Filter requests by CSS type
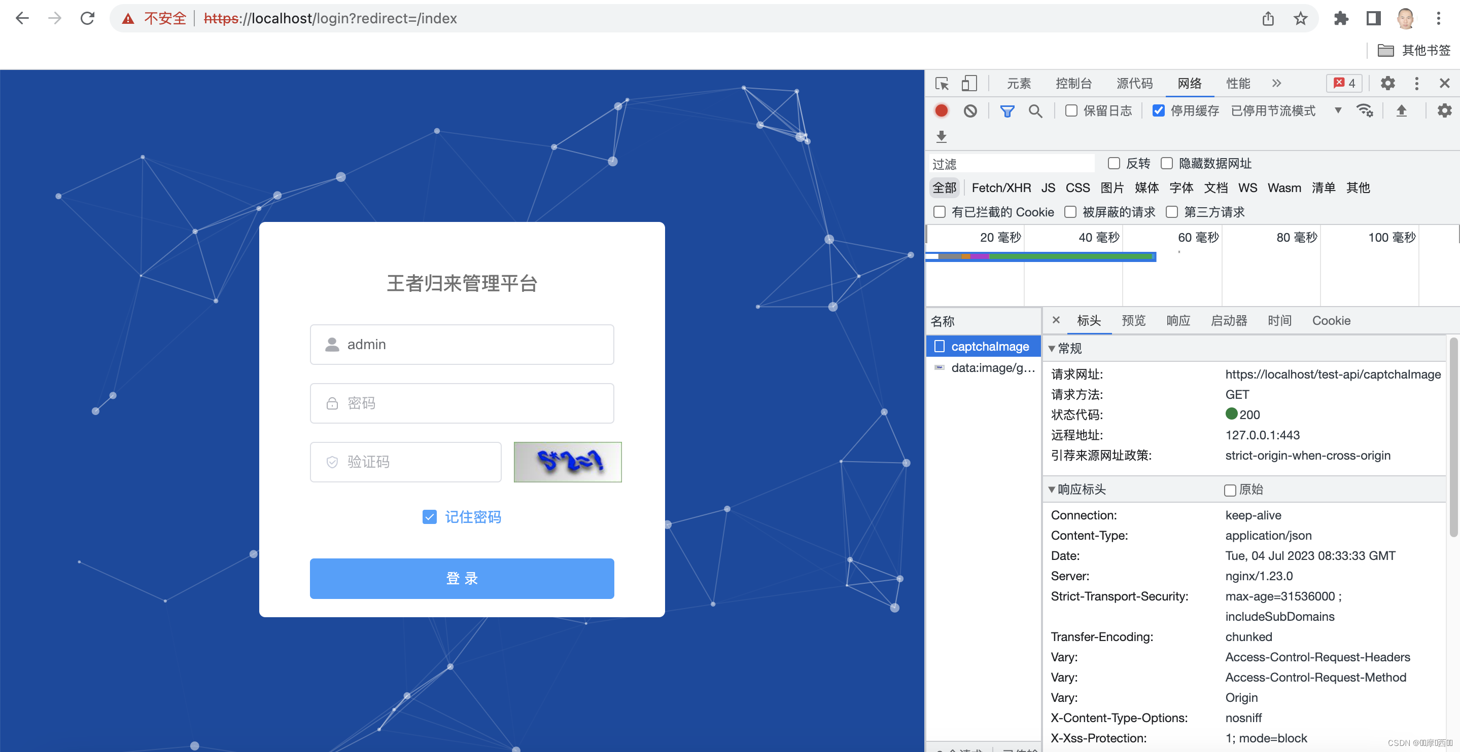1460x752 pixels. 1077,187
